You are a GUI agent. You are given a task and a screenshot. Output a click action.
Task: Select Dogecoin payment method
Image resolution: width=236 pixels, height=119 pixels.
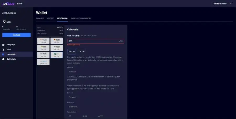pyautogui.click(x=43, y=48)
